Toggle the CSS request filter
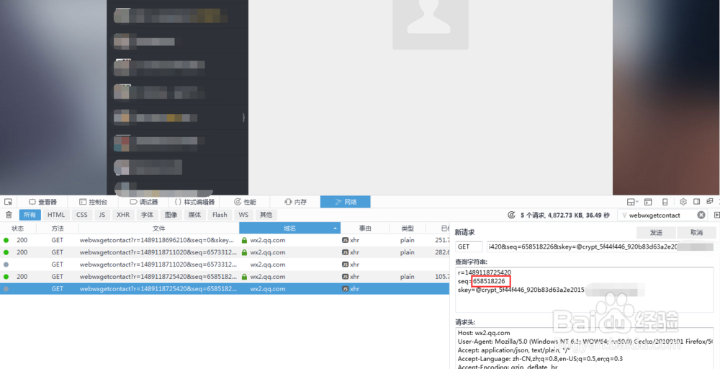Screen dimensions: 720x369 pyautogui.click(x=82, y=215)
